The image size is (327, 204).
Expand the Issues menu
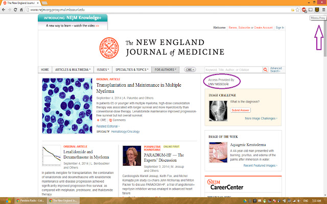(103, 69)
